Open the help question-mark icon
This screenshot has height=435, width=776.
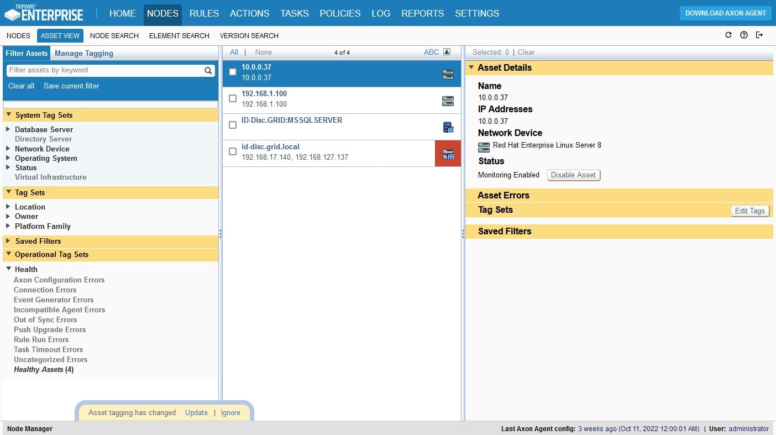(744, 35)
